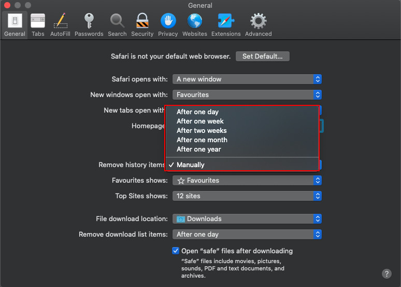The image size is (401, 287).
Task: Choose After one year for history
Action: pos(242,149)
